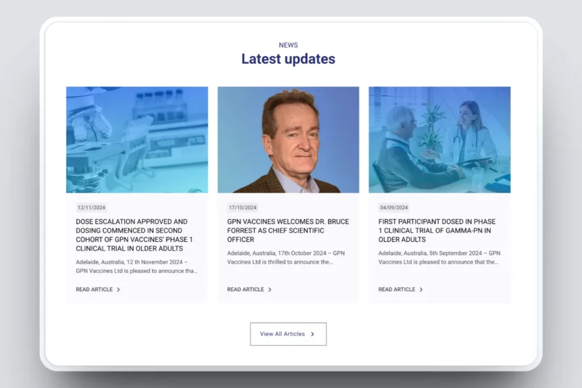Click the portrait photo of Dr. Bruce Forrest
This screenshot has height=388, width=582.
pos(288,140)
